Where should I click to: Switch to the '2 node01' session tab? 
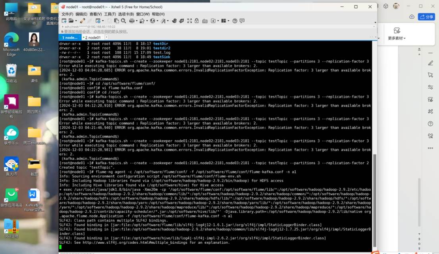(x=92, y=38)
